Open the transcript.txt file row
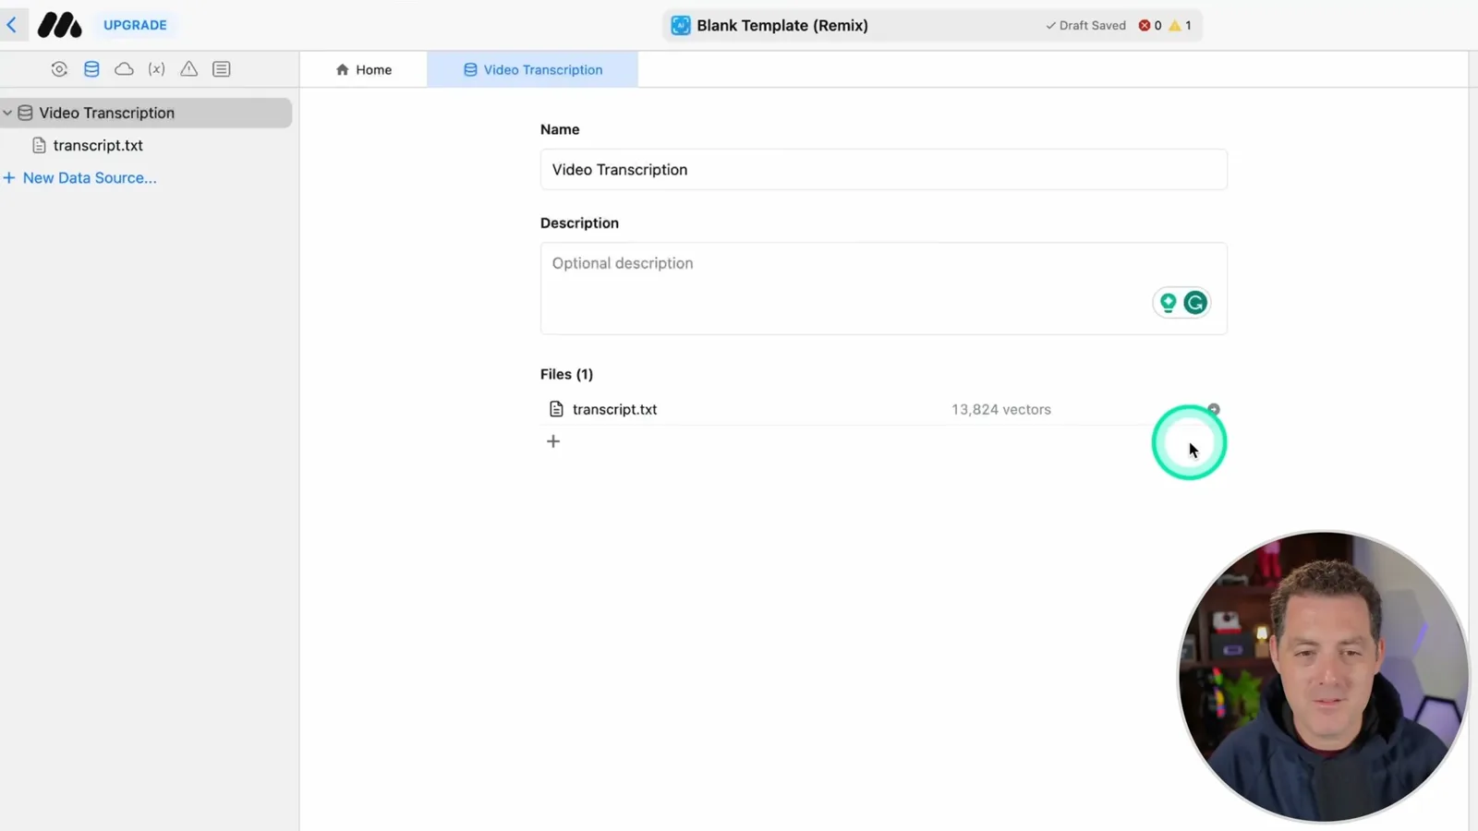The width and height of the screenshot is (1478, 831). point(883,409)
